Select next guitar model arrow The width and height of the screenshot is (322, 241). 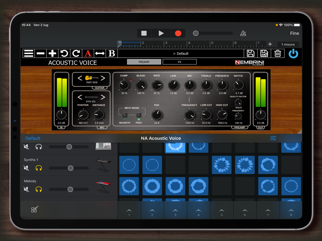(103, 78)
